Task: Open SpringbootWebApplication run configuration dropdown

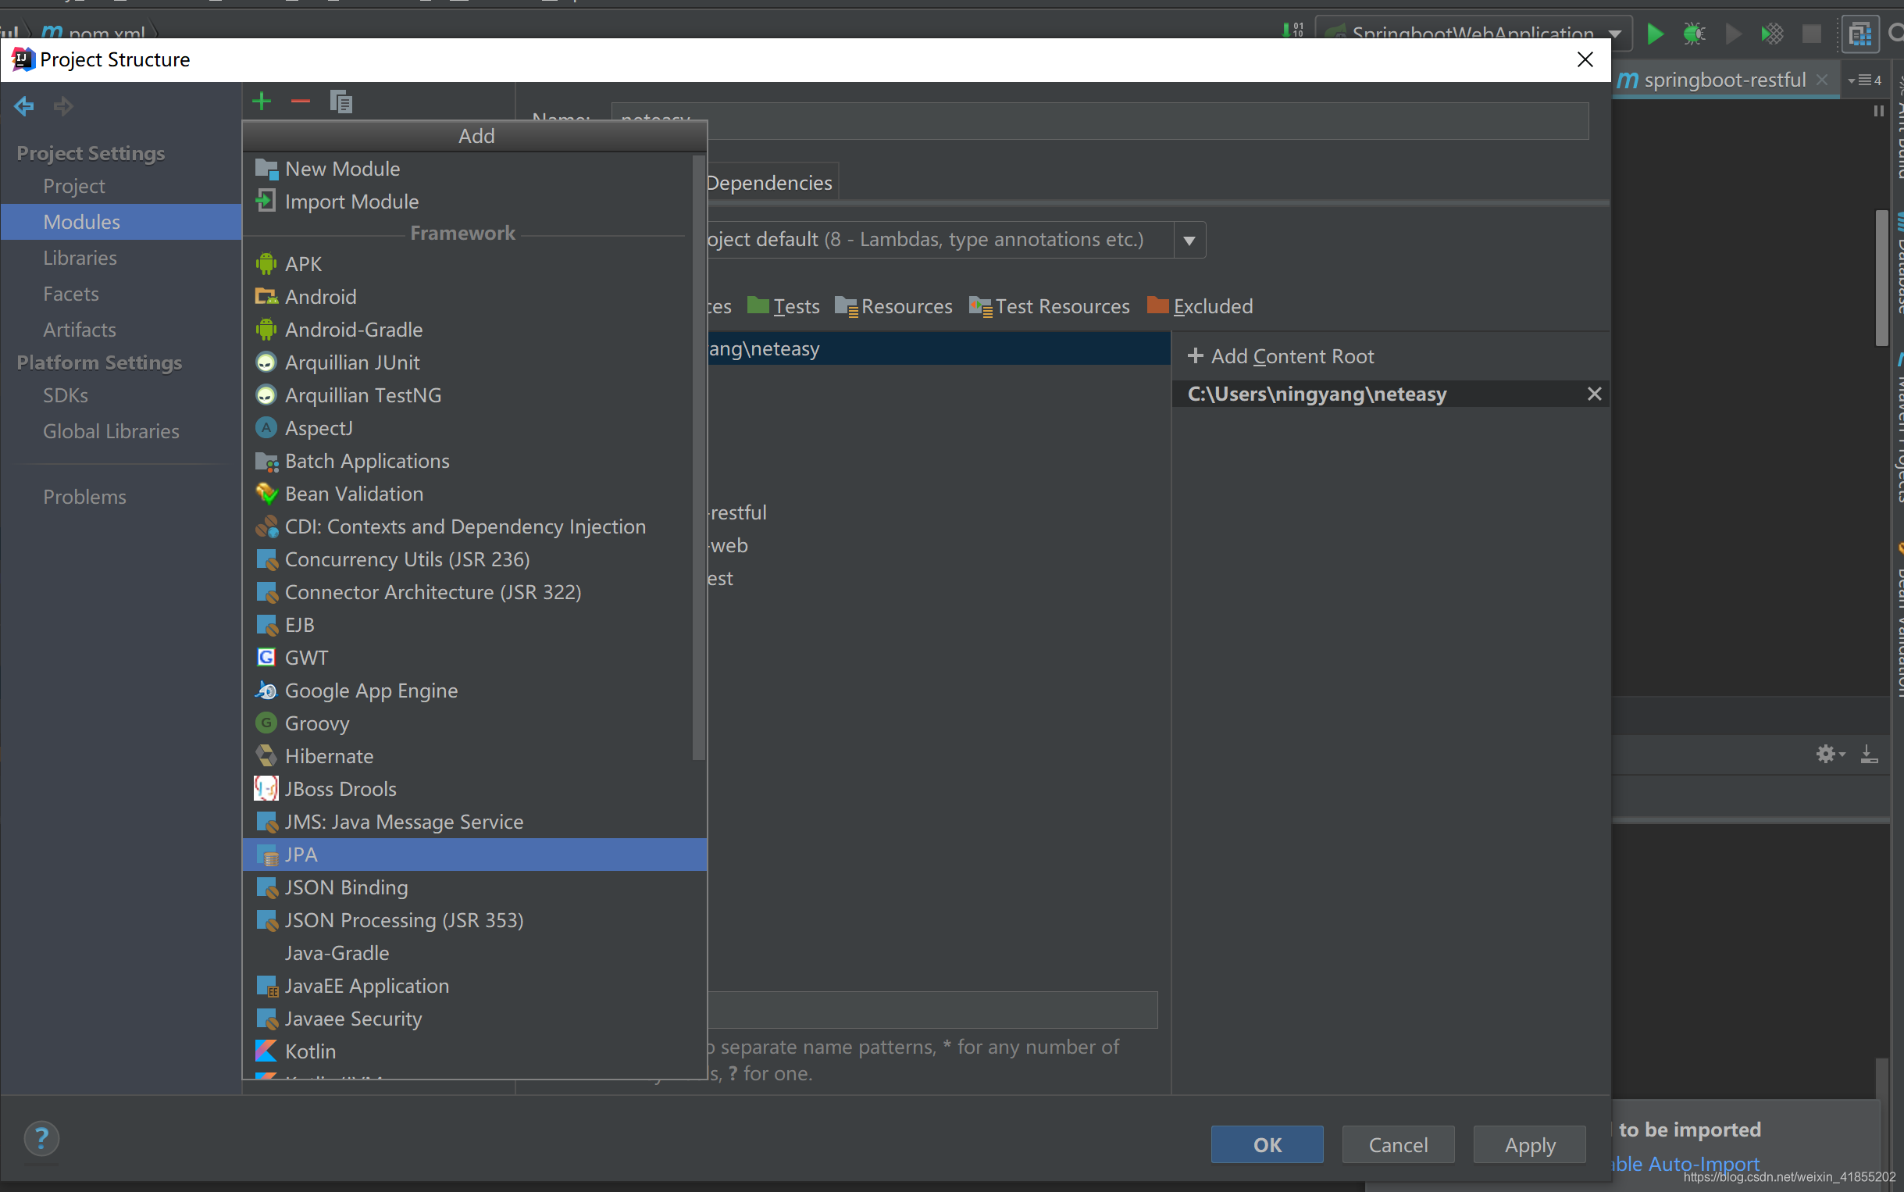Action: [1473, 34]
